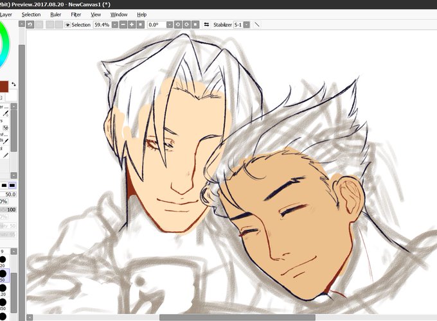Image resolution: width=437 pixels, height=321 pixels.
Task: Open the Layer menu
Action: (x=6, y=15)
